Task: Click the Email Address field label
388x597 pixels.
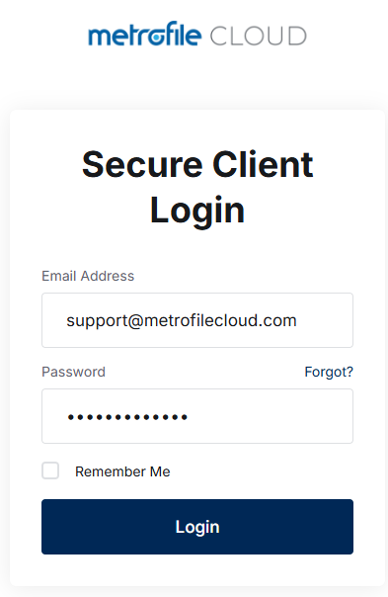Action: [88, 276]
